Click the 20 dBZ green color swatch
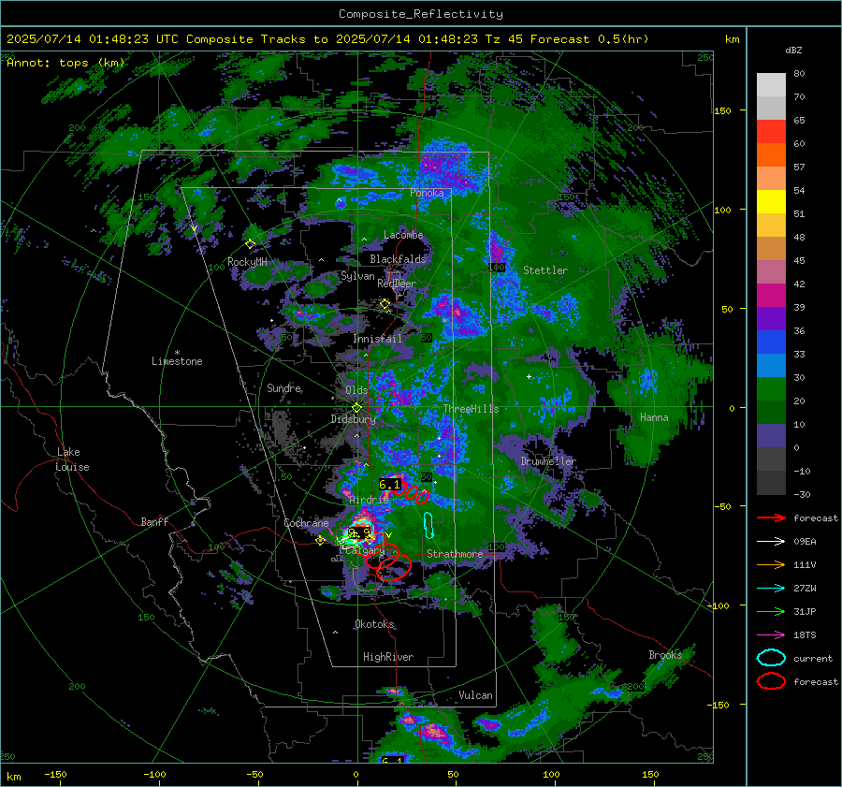Viewport: 842px width, 787px height. click(771, 389)
